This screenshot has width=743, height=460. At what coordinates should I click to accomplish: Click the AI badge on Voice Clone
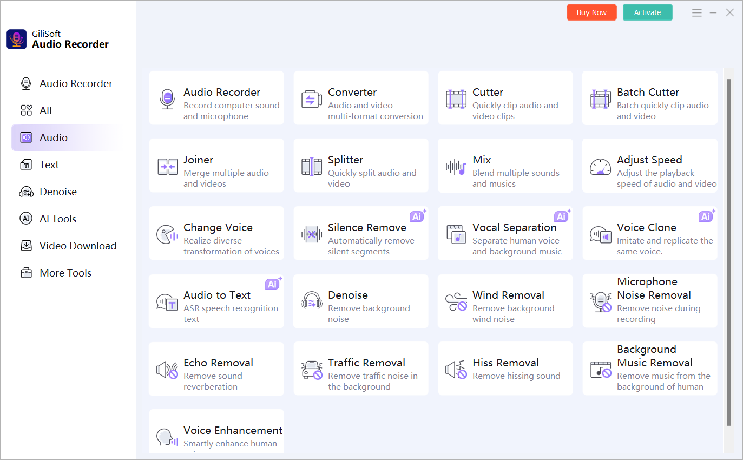[707, 216]
